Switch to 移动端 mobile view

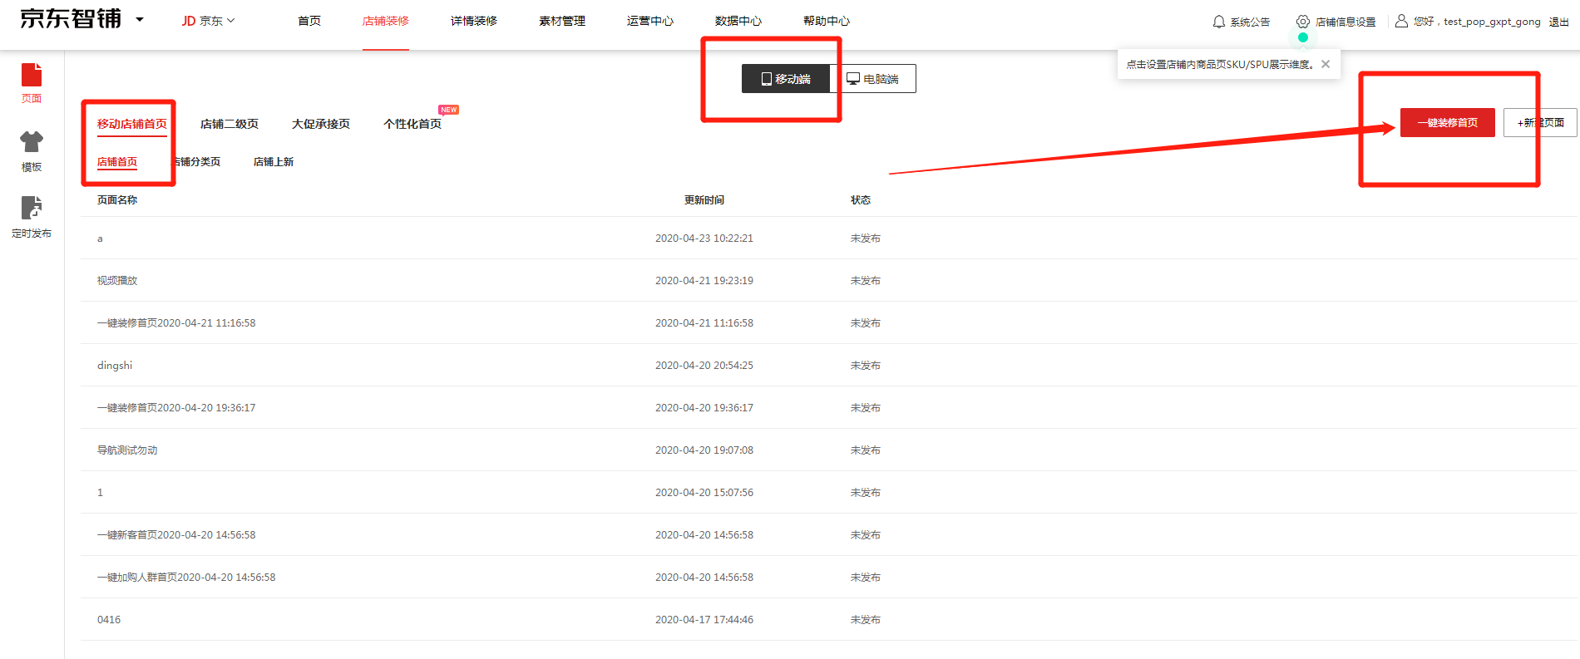[x=786, y=79]
